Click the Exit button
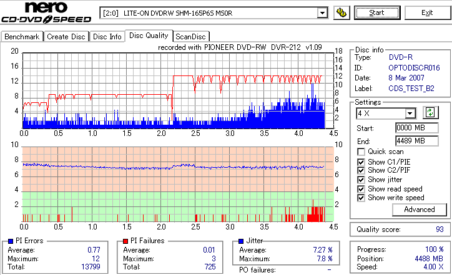This screenshot has width=452, height=275. tap(427, 12)
